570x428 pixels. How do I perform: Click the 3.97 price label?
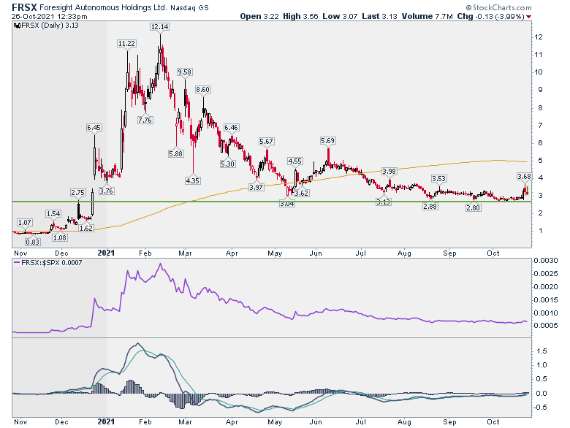pos(256,188)
